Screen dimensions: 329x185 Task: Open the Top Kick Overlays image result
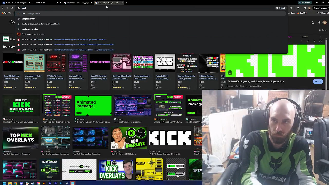click(21, 138)
